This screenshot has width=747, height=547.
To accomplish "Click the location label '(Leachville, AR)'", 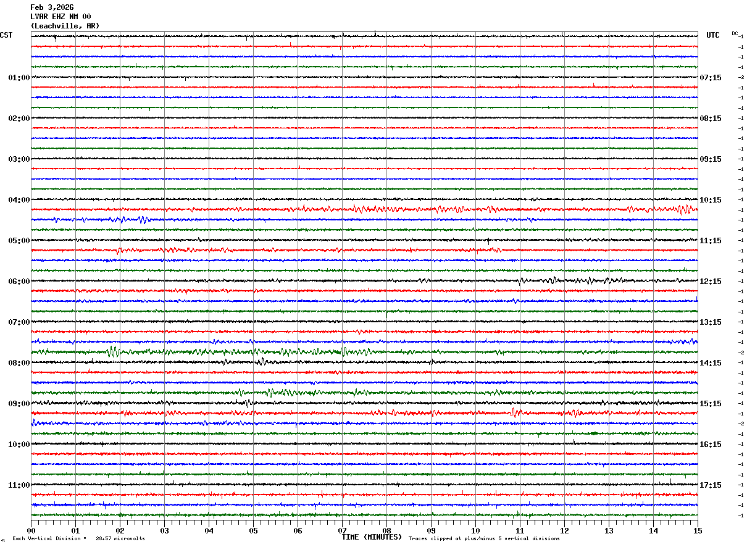I will click(65, 26).
